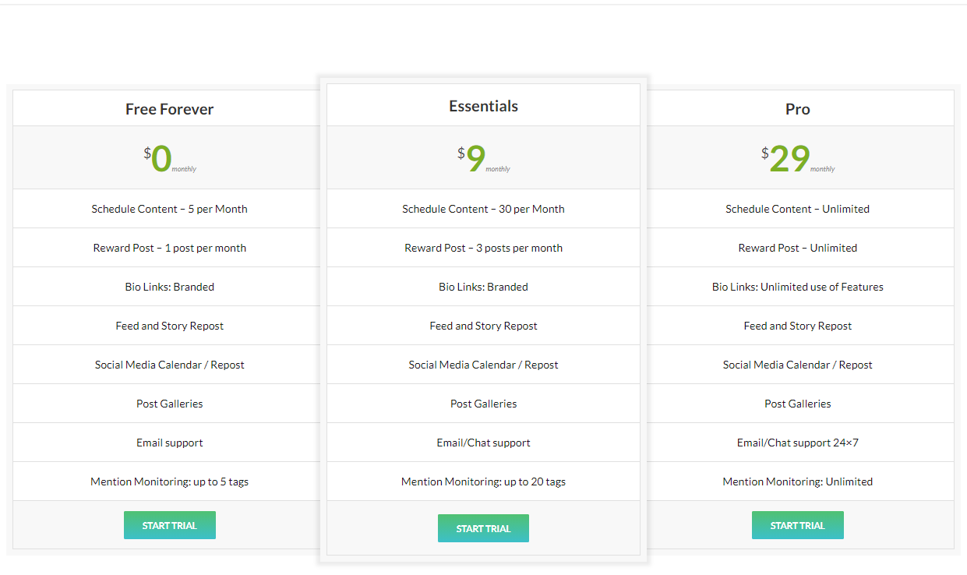Image resolution: width=967 pixels, height=575 pixels.
Task: Click 'Bio Links: Unlimited use of Features'
Action: pos(797,287)
